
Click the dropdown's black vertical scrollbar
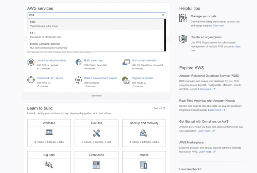point(165,35)
